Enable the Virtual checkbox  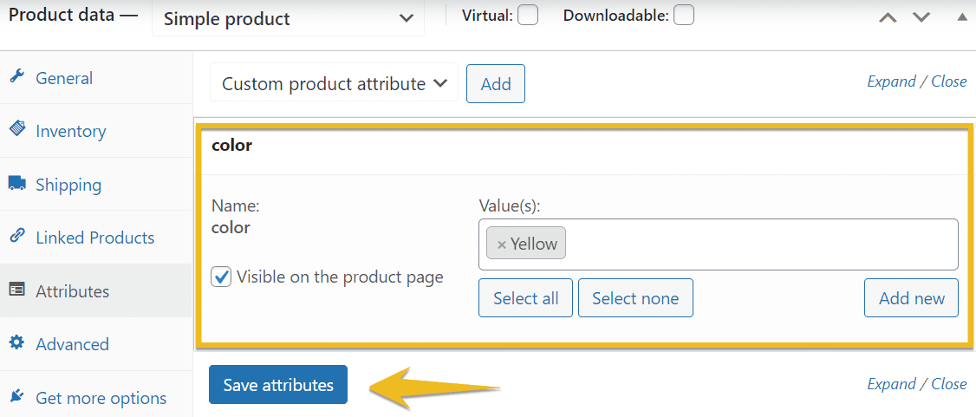[x=528, y=15]
